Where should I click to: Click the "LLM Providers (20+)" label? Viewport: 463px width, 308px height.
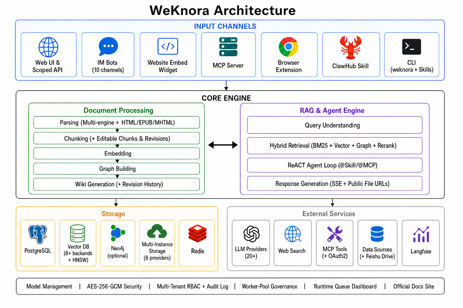click(251, 253)
